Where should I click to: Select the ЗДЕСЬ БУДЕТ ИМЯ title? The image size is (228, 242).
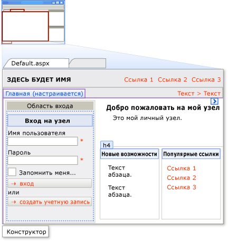coord(39,79)
